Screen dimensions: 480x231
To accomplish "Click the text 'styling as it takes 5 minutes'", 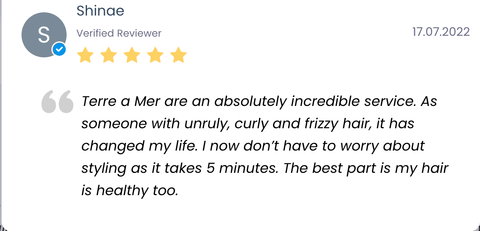I will 179,168.
